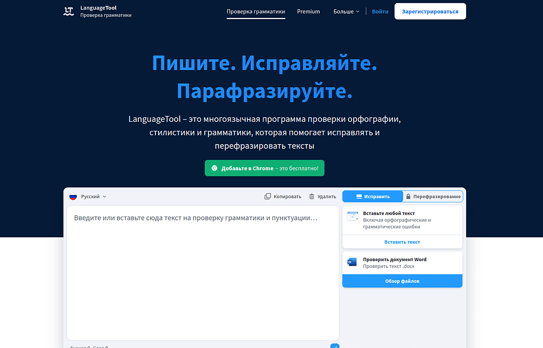Click the lock icon on Перефразирование
This screenshot has height=348, width=543.
(408, 197)
